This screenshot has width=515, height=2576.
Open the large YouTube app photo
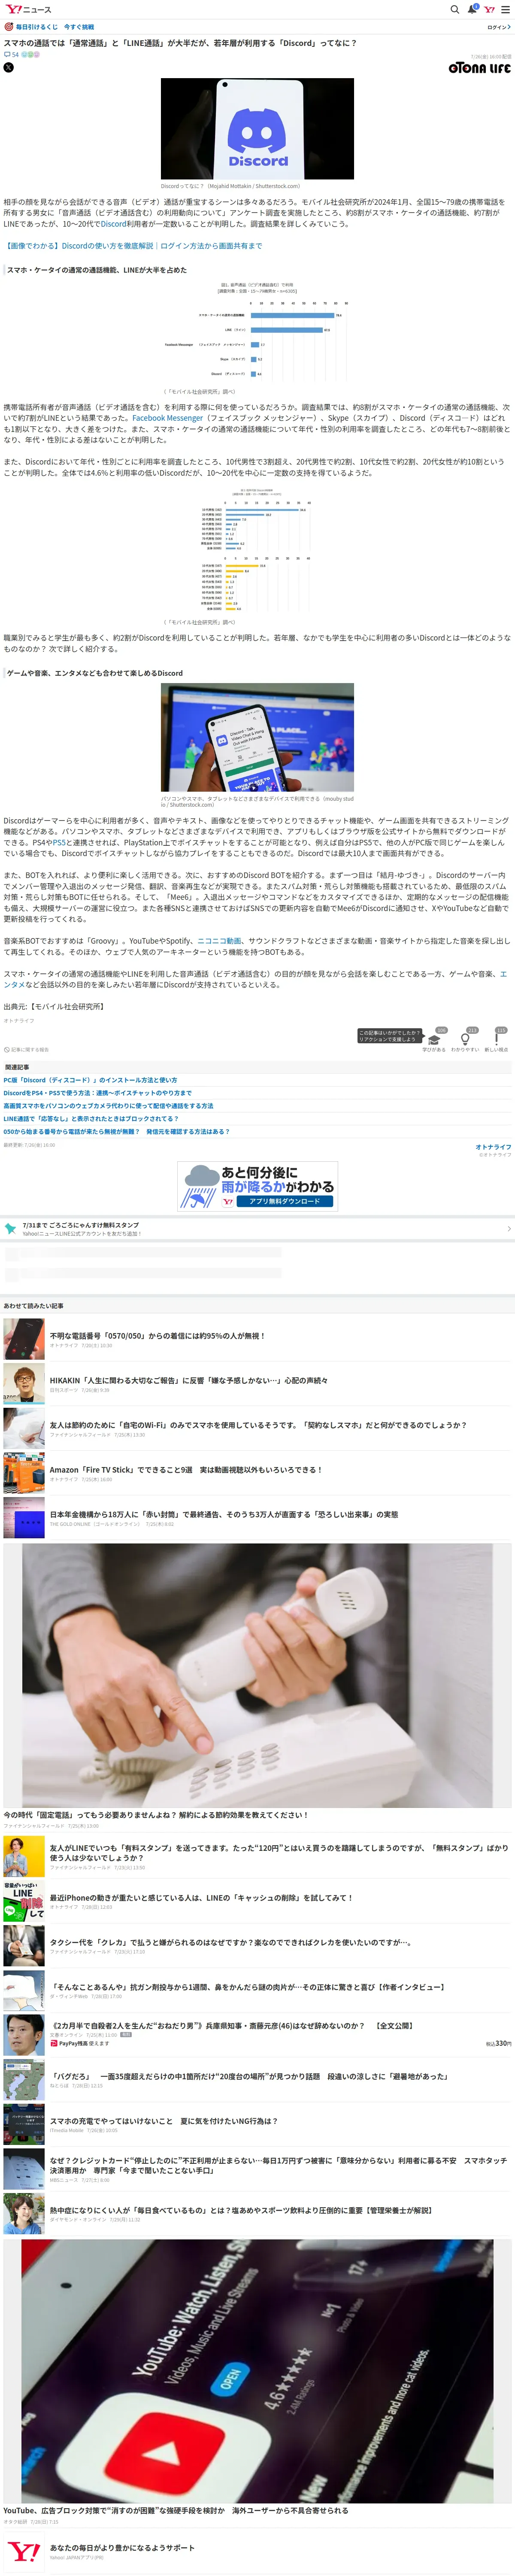point(257,2372)
